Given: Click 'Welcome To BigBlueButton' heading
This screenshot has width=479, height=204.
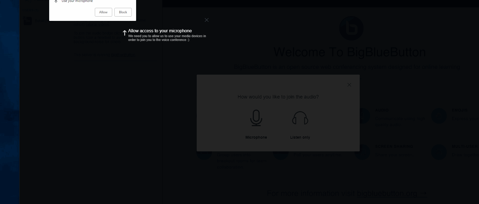Looking at the screenshot, I should (350, 52).
